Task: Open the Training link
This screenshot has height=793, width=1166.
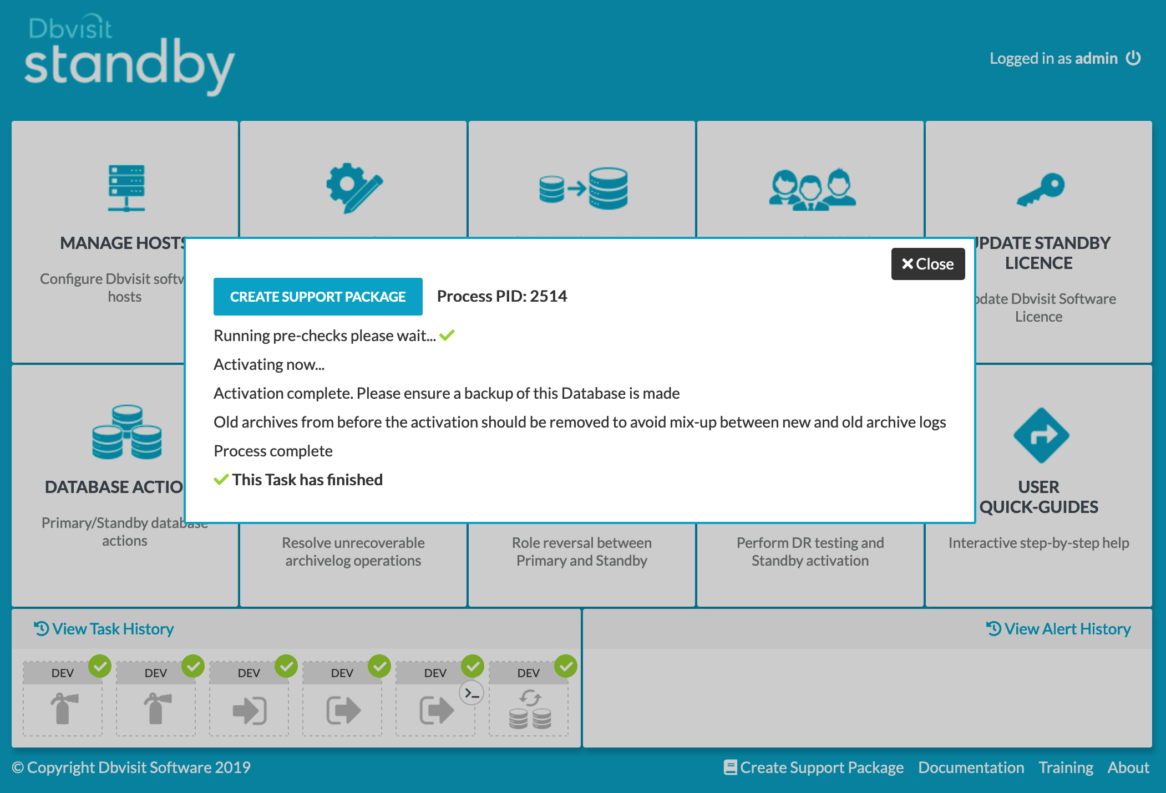Action: [1066, 767]
